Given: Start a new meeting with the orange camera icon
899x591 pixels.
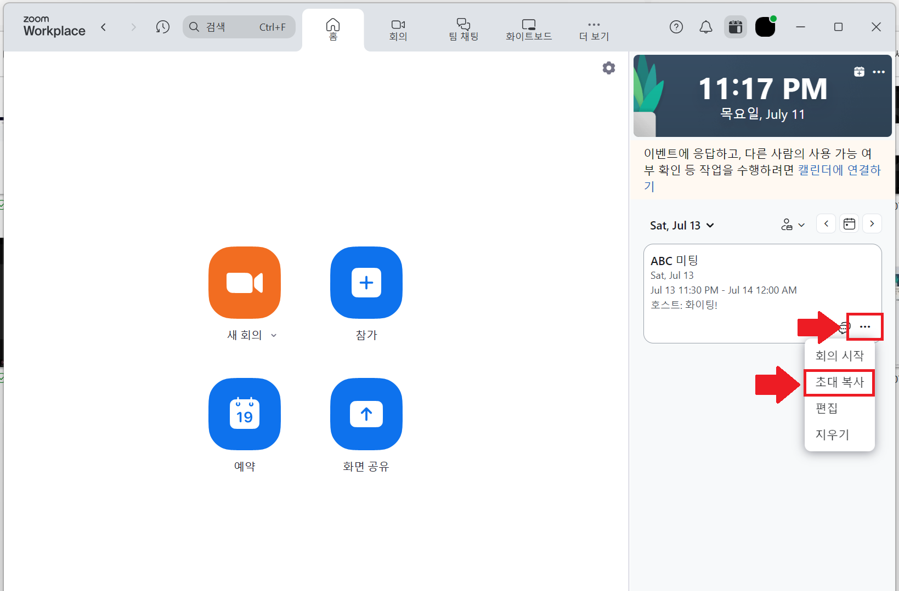Looking at the screenshot, I should pos(244,283).
